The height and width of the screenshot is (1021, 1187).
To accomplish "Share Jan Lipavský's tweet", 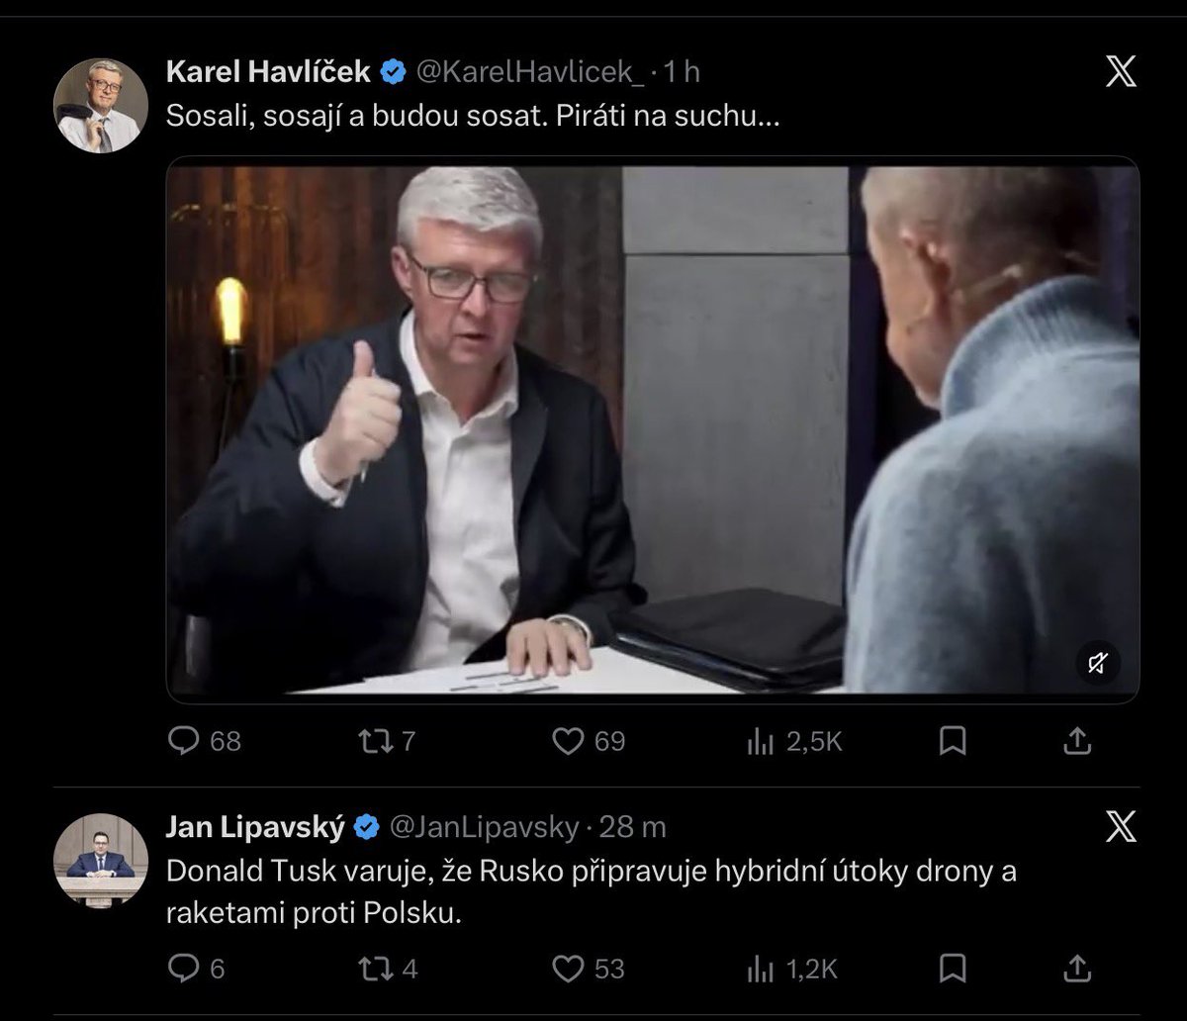I will tap(1077, 969).
